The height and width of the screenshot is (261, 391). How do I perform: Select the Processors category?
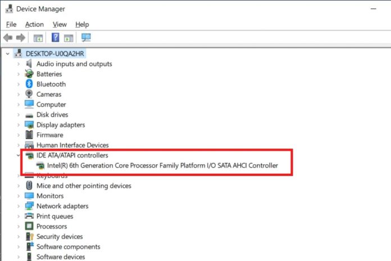coord(52,226)
